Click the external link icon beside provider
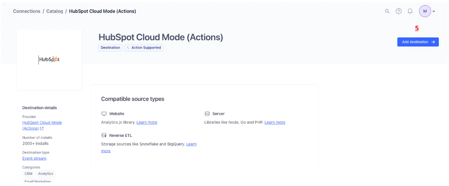The height and width of the screenshot is (186, 449). point(42,129)
